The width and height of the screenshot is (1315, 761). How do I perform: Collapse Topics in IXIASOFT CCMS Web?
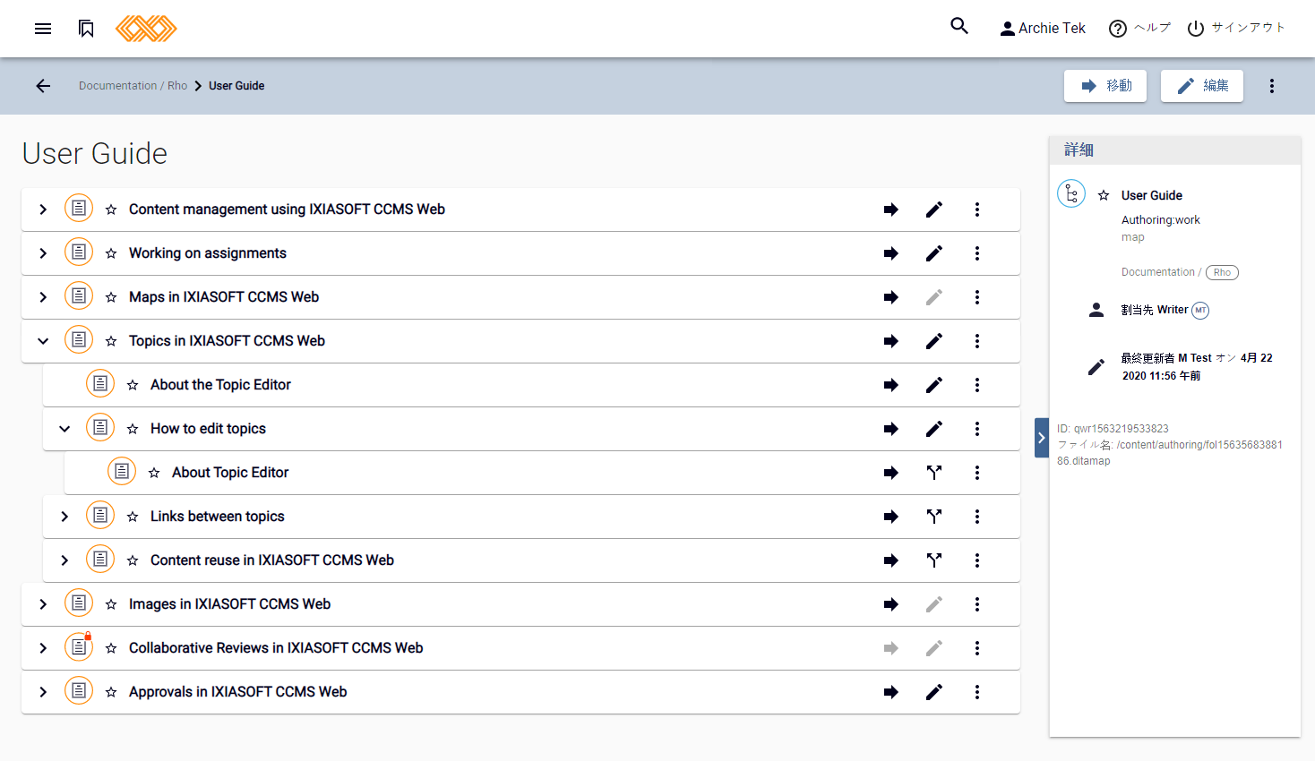click(43, 341)
